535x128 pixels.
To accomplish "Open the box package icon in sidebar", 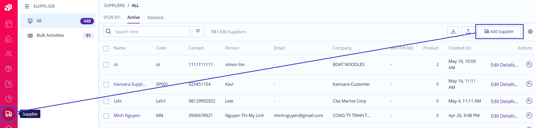I will 9,69.
